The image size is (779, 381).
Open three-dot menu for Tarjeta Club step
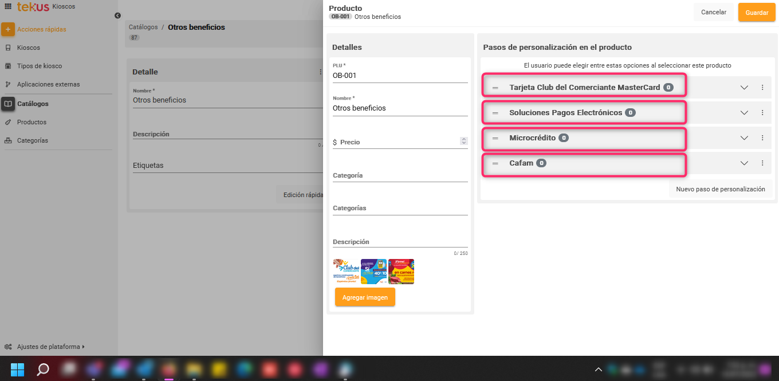coord(762,88)
